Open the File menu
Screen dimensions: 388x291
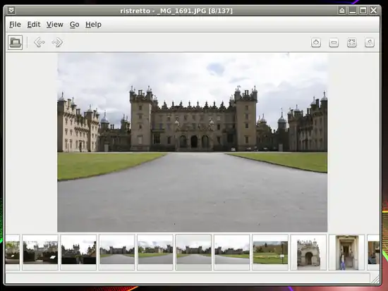tap(15, 25)
